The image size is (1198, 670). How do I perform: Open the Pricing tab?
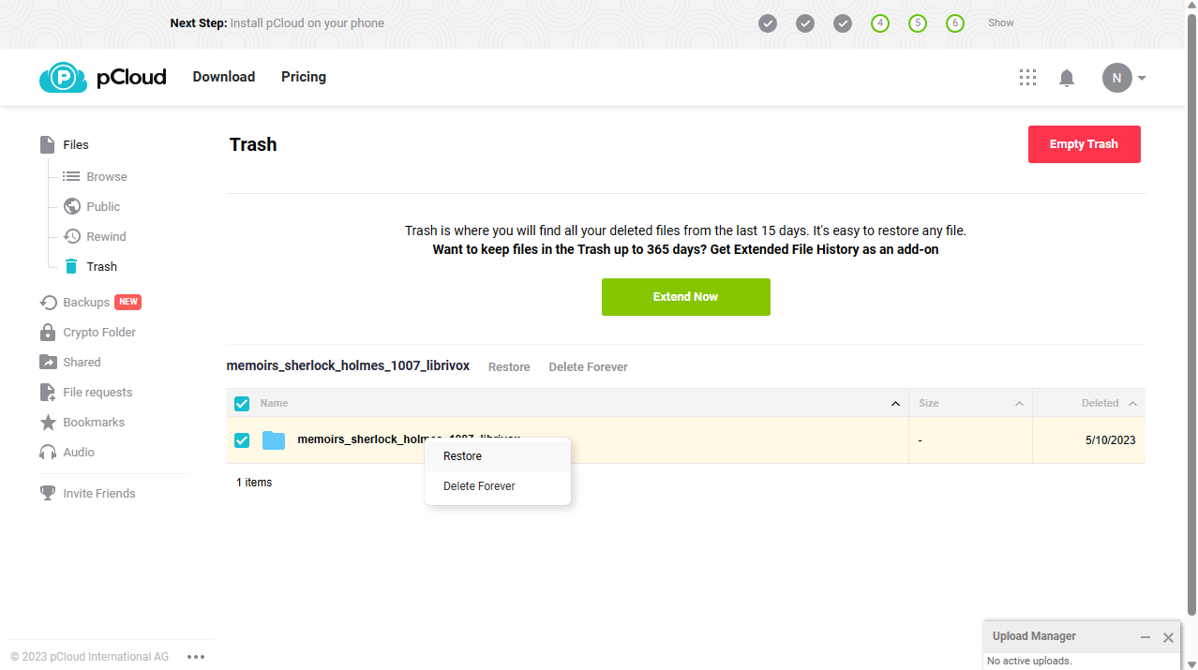(304, 77)
